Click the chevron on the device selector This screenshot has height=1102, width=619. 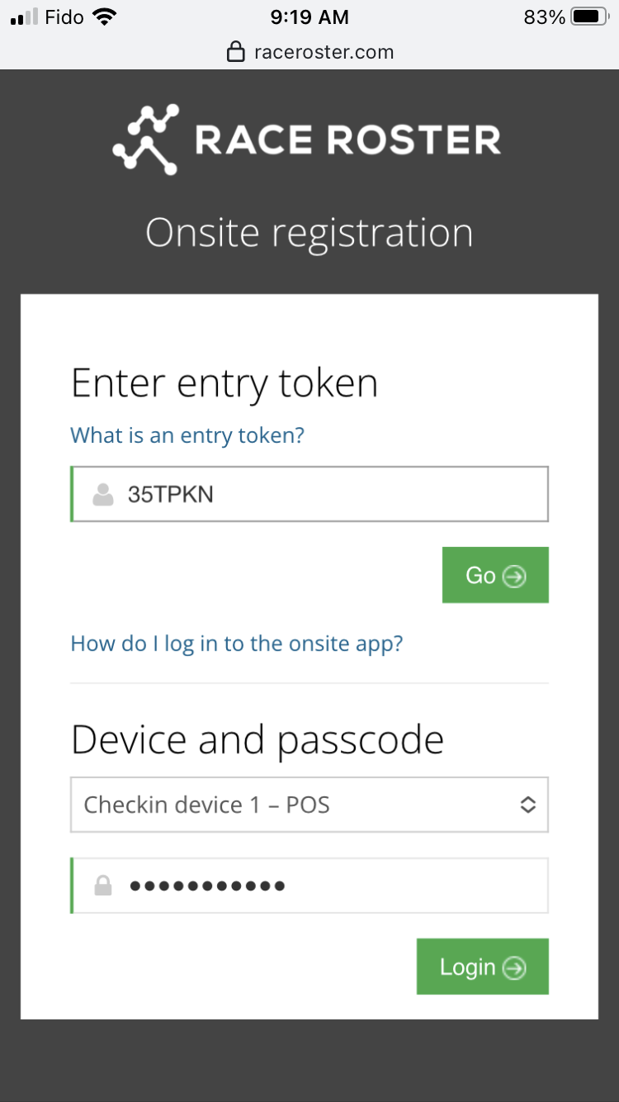tap(528, 805)
